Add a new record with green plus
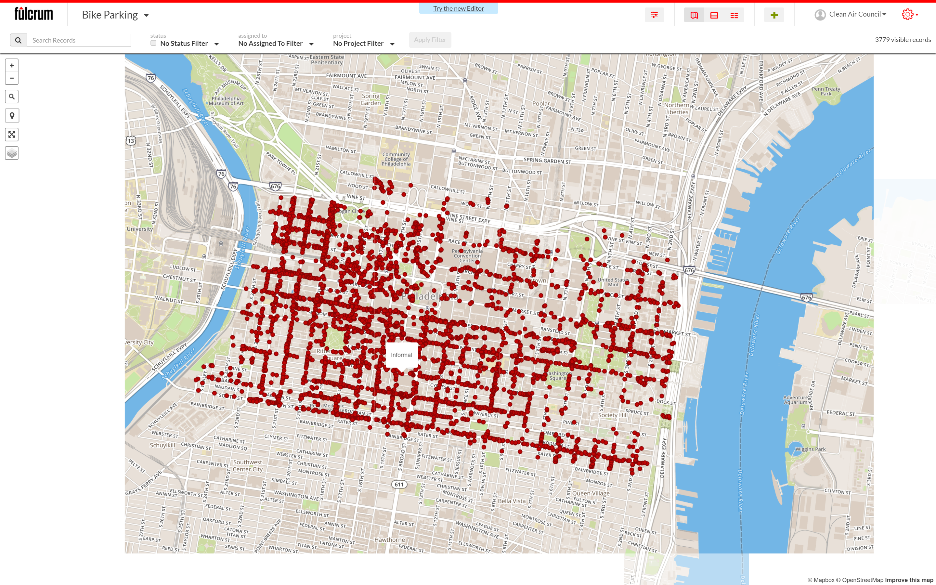Viewport: 936px width, 585px height. point(774,15)
